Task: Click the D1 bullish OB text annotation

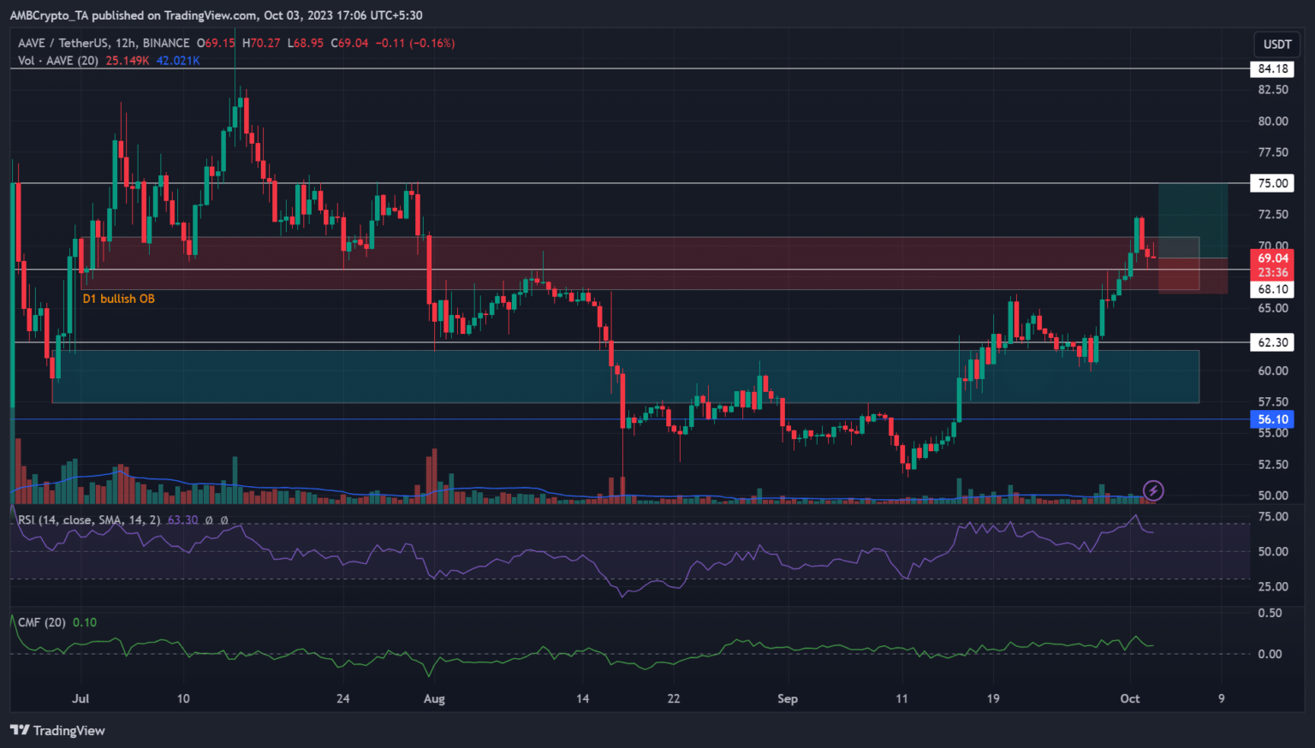Action: 118,299
